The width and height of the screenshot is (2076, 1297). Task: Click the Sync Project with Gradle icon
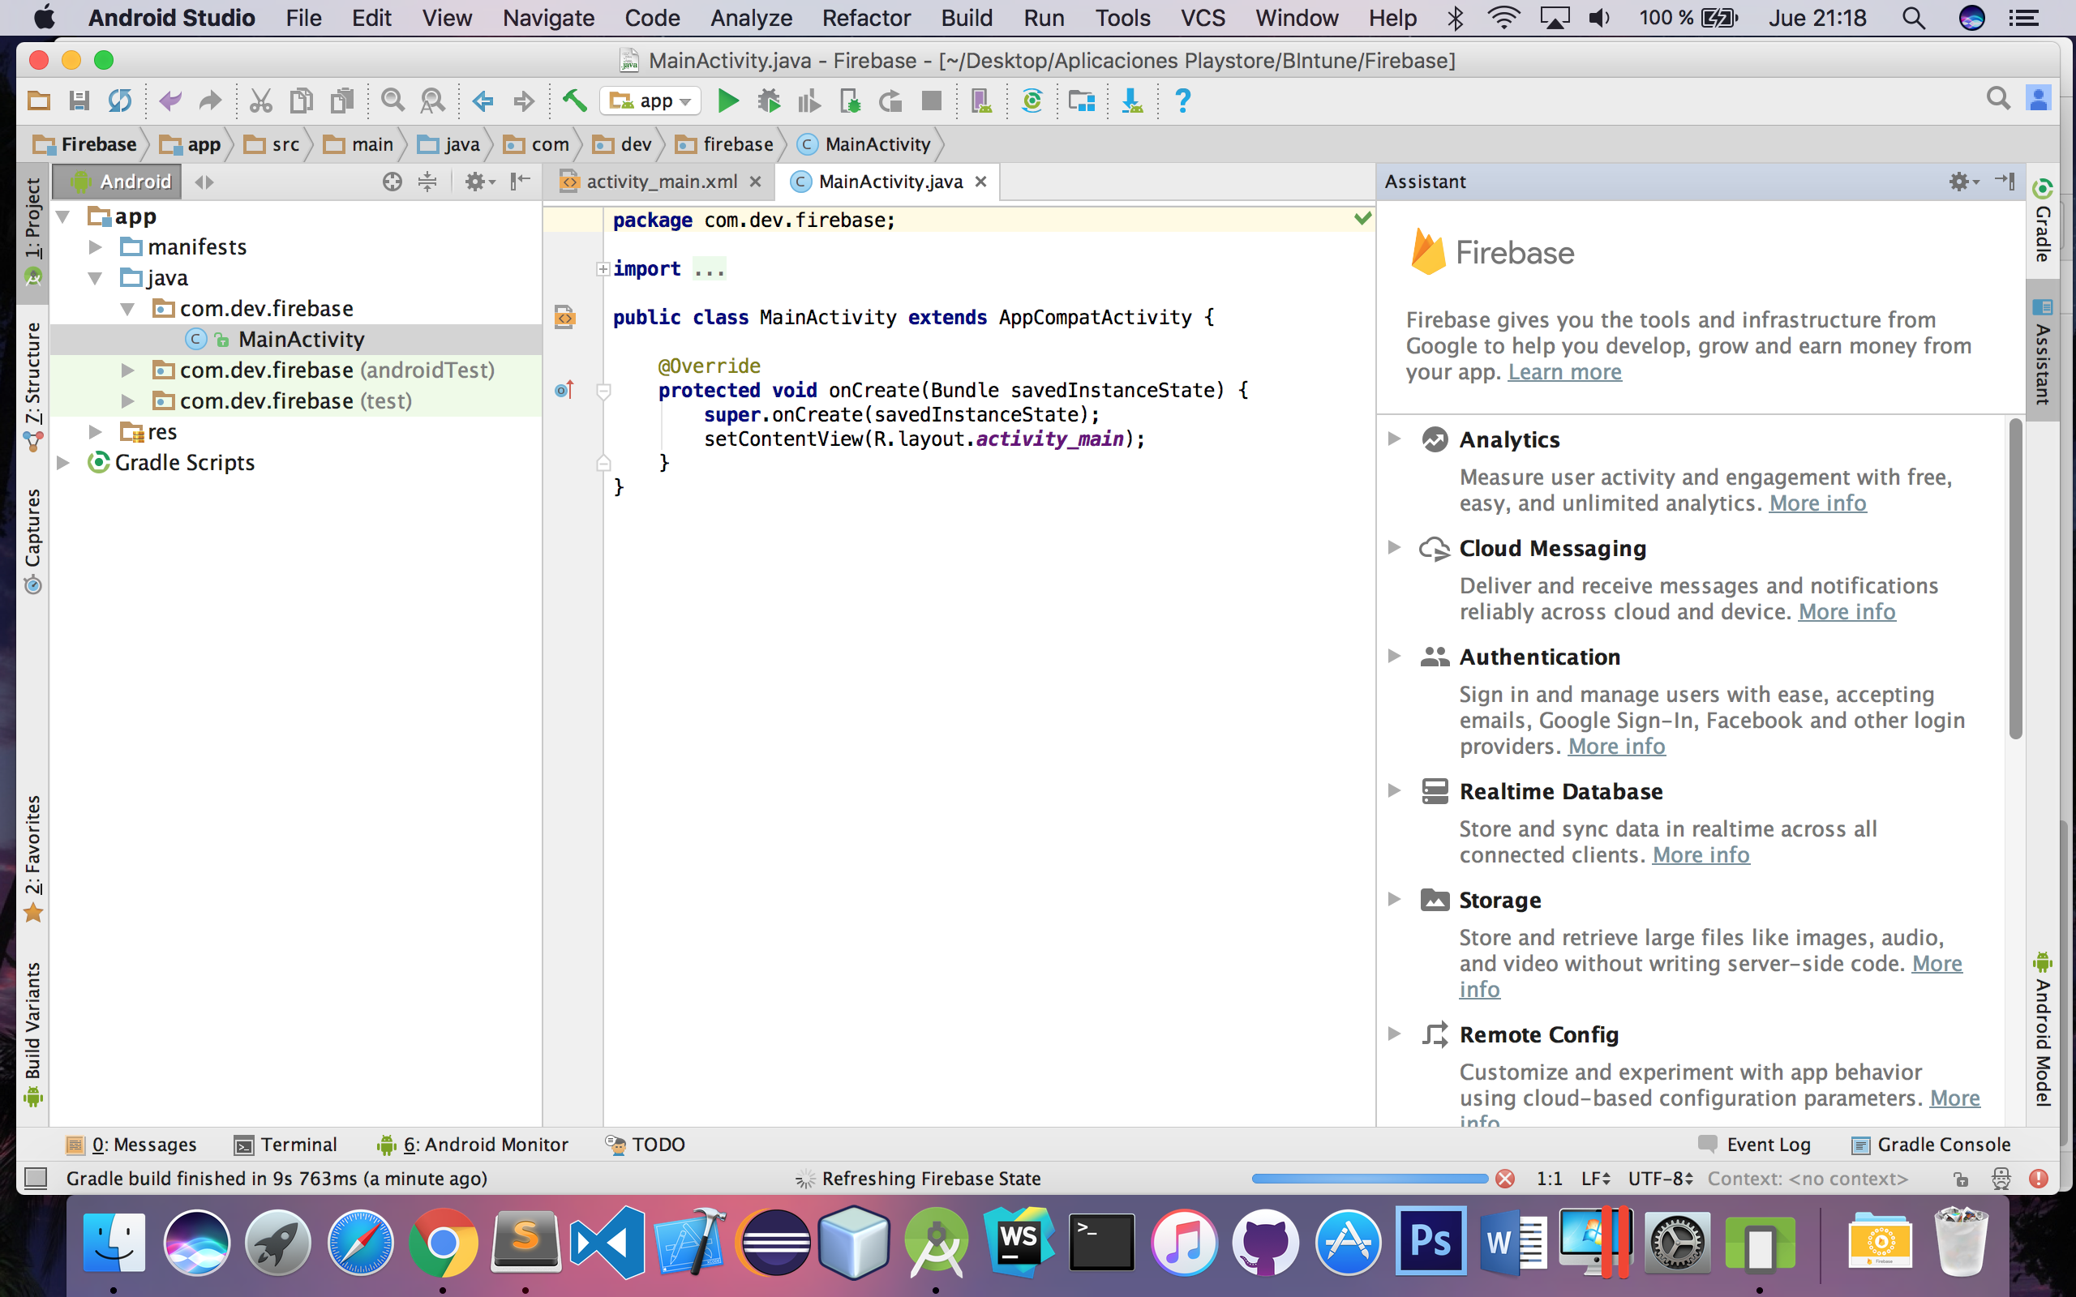[1032, 101]
